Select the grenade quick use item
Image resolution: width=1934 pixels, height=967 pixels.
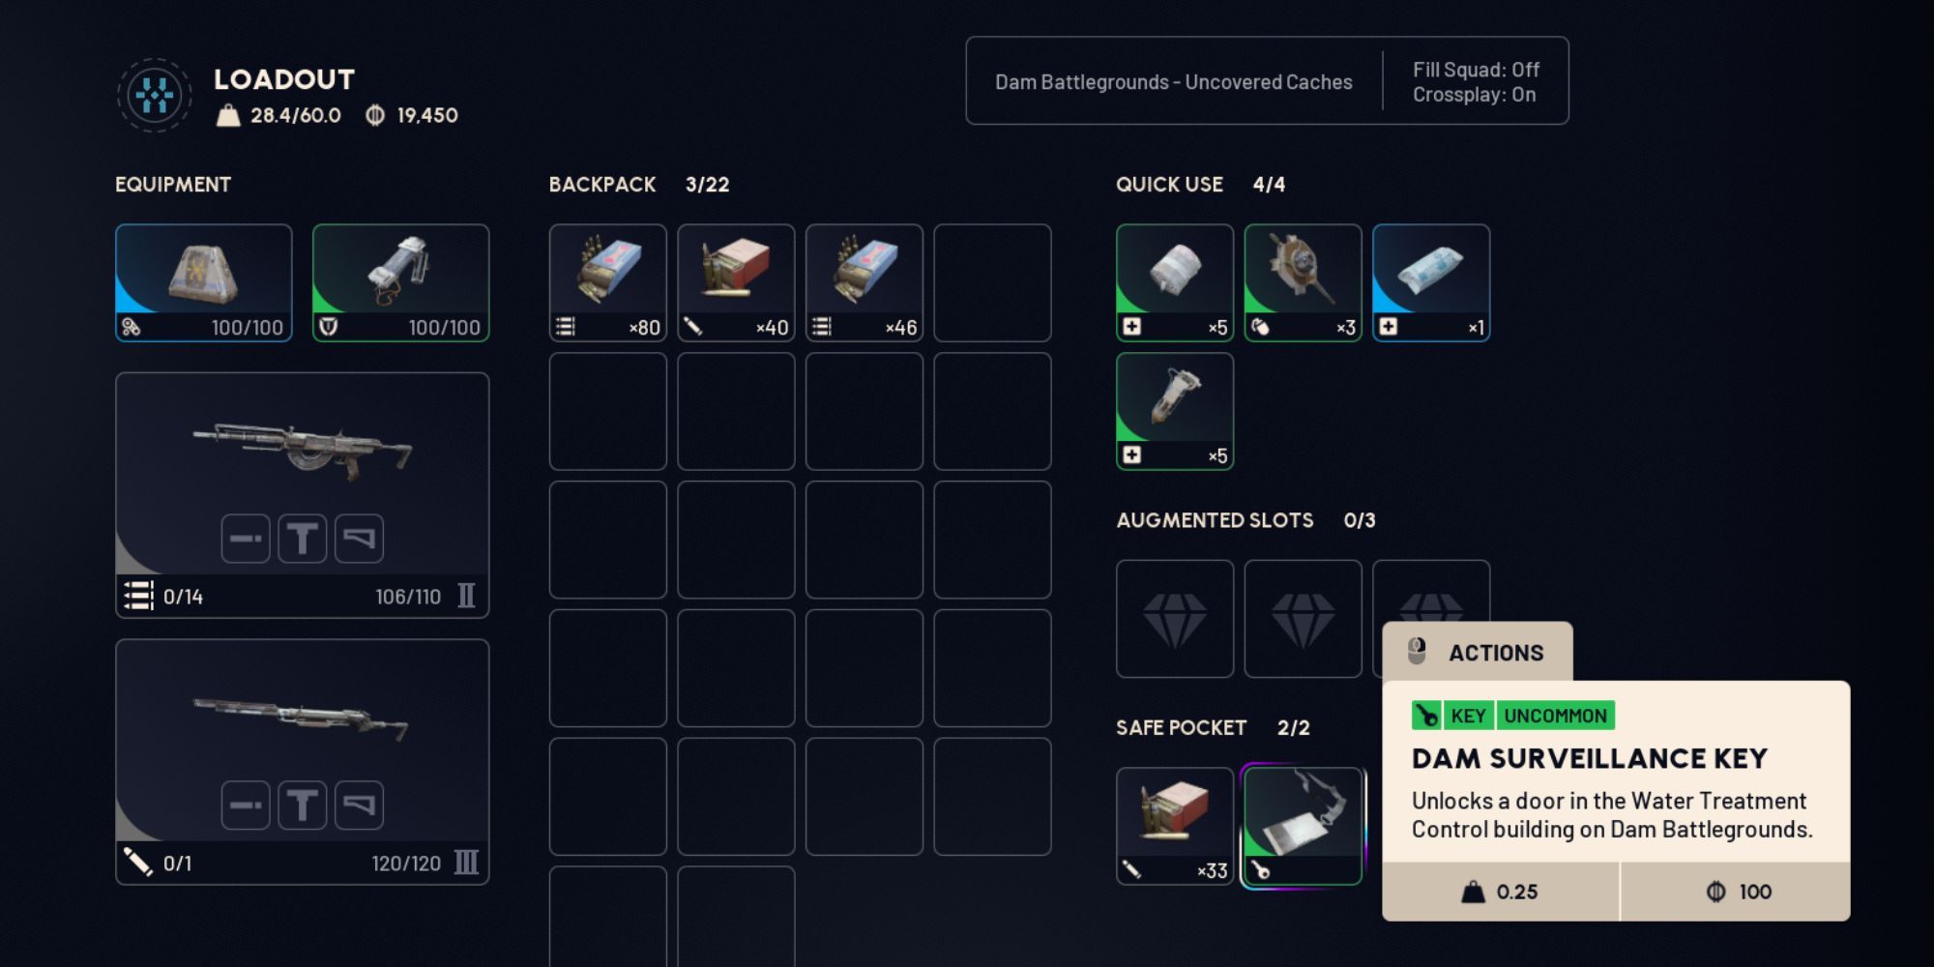coord(1303,282)
